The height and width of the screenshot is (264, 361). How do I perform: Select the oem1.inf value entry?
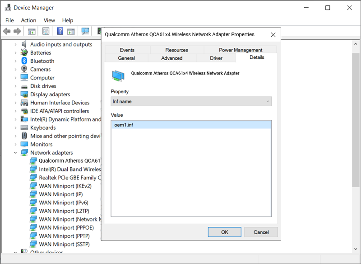pyautogui.click(x=124, y=125)
